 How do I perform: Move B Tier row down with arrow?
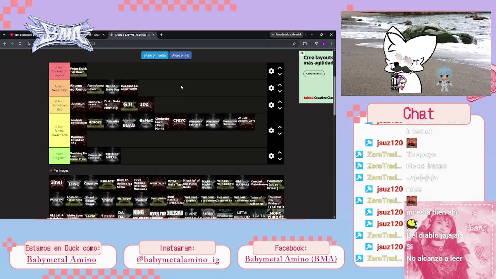pyautogui.click(x=280, y=108)
